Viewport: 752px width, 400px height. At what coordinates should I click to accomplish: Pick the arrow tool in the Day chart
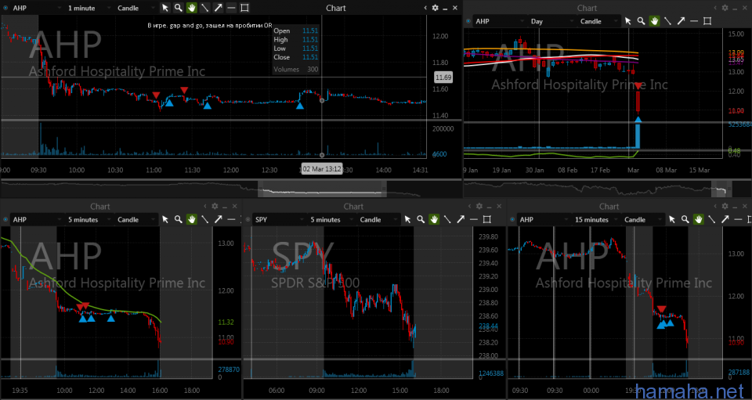[681, 21]
